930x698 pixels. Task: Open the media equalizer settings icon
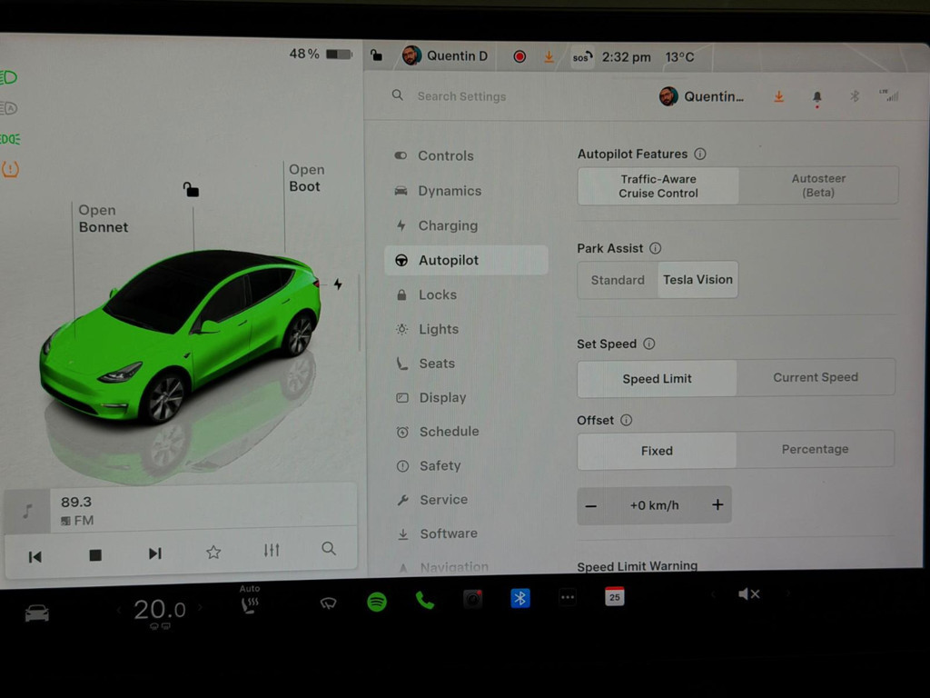(x=271, y=549)
